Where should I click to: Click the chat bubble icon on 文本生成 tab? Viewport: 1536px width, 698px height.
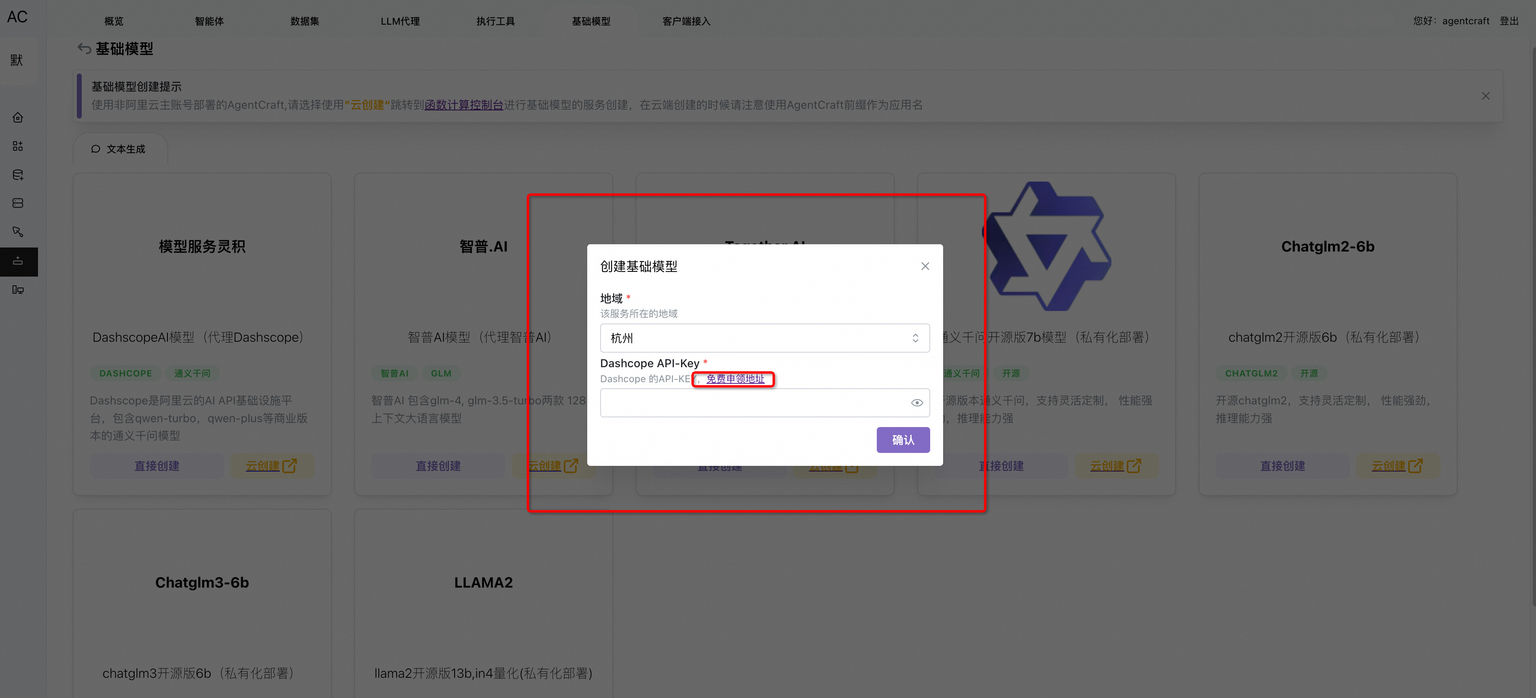click(x=95, y=149)
